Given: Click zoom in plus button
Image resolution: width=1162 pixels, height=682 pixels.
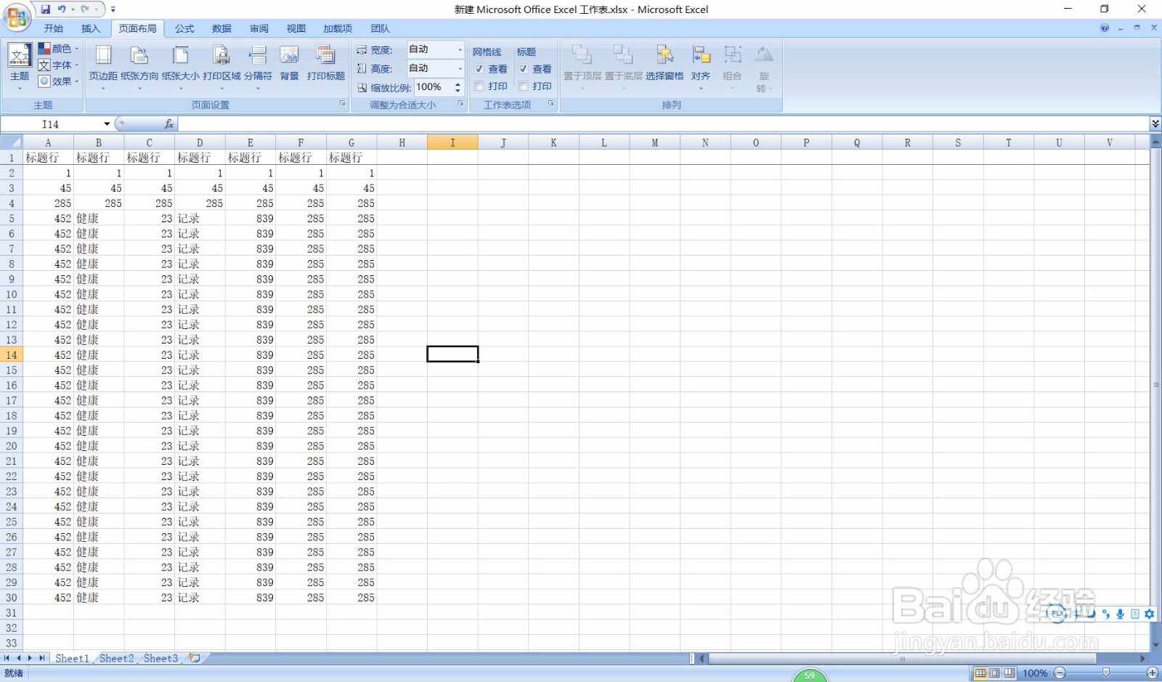Looking at the screenshot, I should coord(1153,673).
